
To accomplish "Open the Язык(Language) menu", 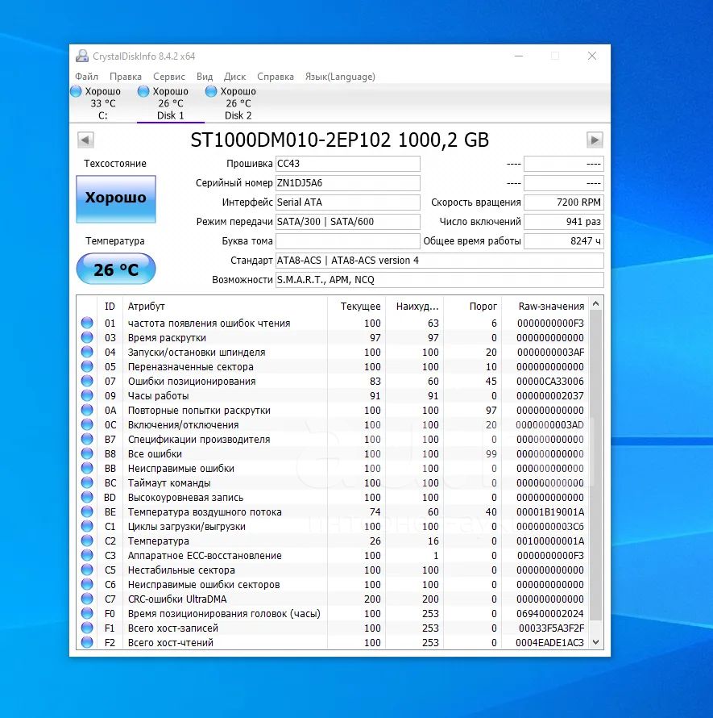I will [x=340, y=77].
